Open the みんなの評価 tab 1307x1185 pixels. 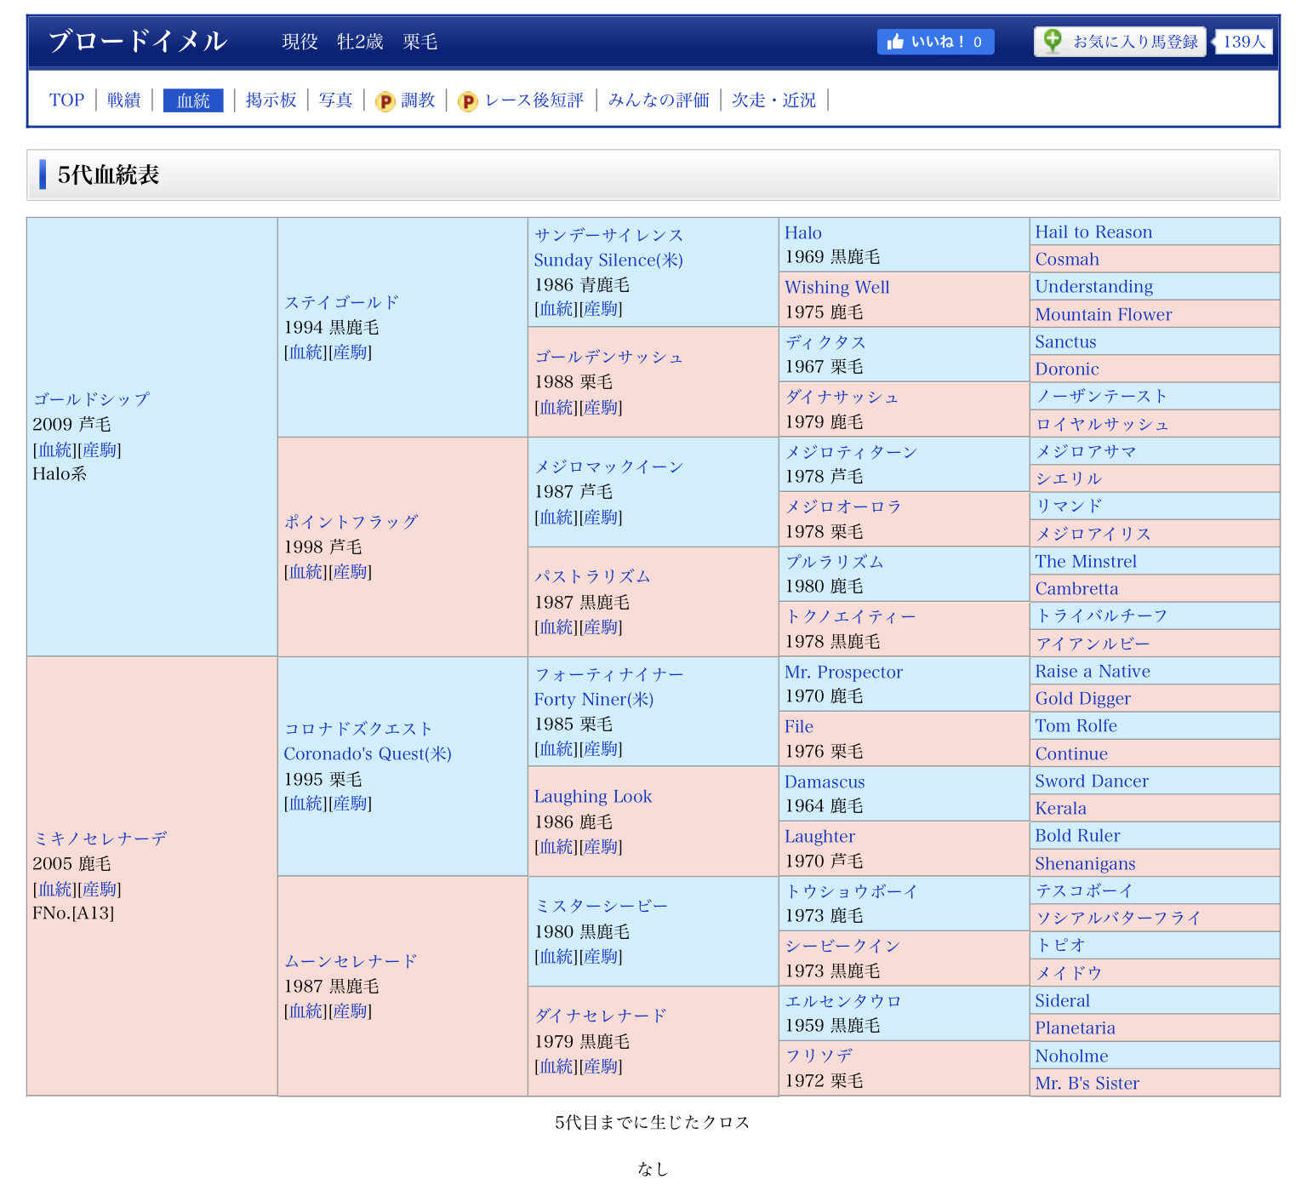point(659,100)
